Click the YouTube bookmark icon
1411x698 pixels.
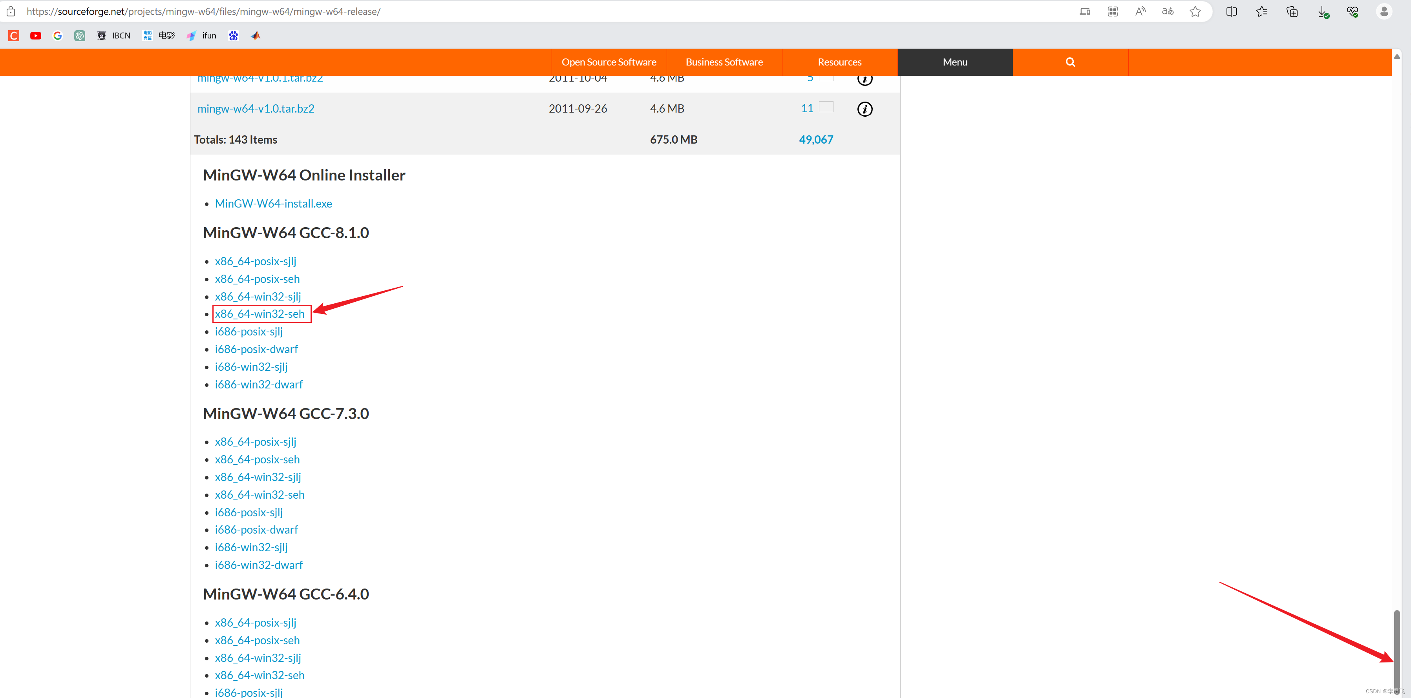(x=36, y=36)
